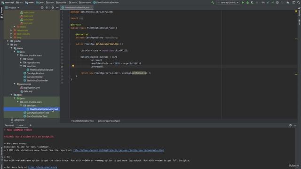The height and width of the screenshot is (169, 301).
Task: Click the Git commit checkmark icon
Action: coord(273,2)
